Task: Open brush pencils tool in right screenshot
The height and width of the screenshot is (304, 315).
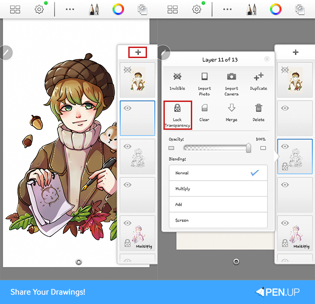Action: coord(252,10)
